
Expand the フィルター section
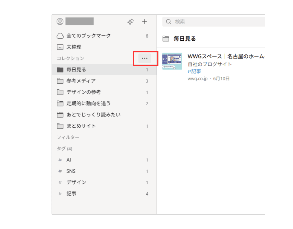68,137
